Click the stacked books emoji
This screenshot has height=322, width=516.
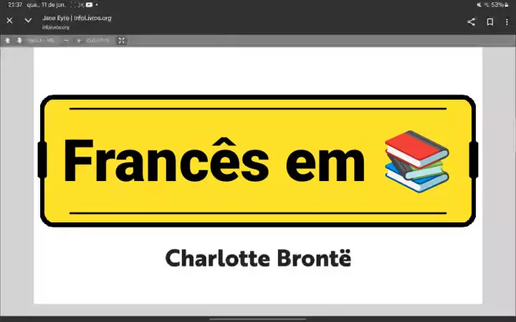(x=416, y=160)
